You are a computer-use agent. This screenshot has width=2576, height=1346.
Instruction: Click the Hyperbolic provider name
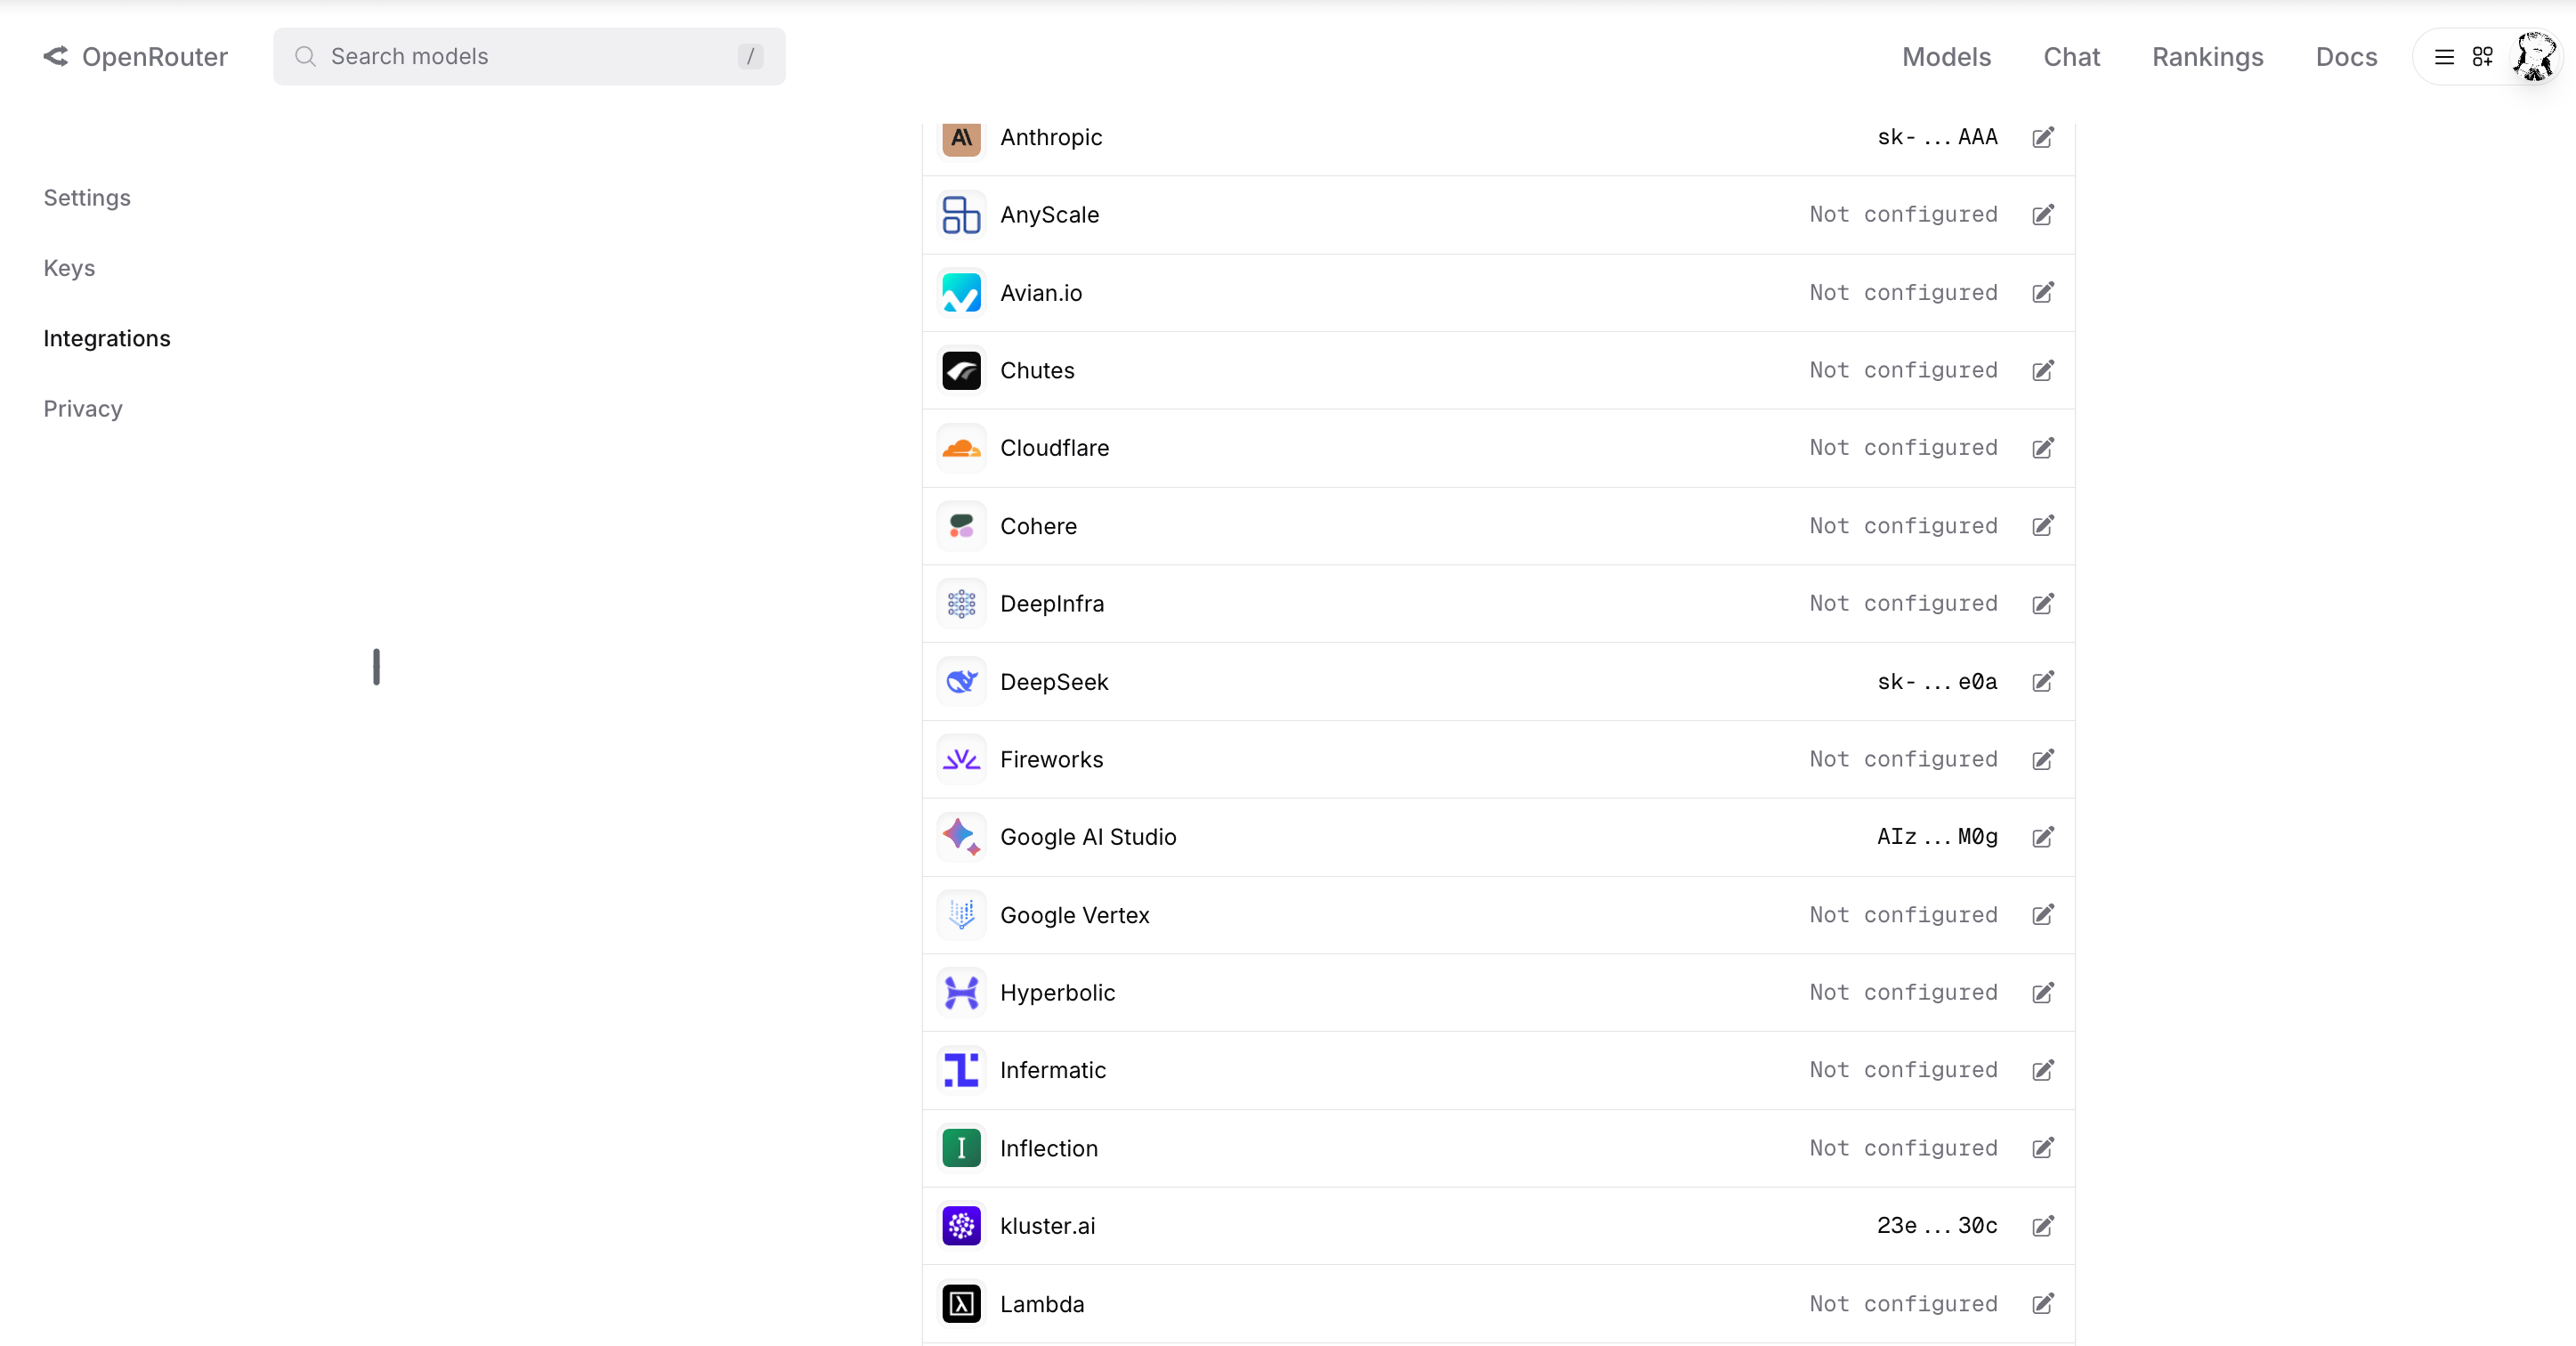click(x=1057, y=993)
